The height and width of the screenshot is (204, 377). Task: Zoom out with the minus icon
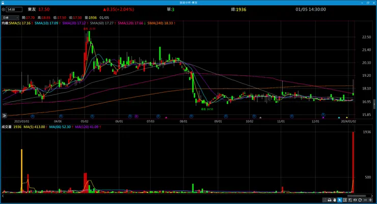(365, 200)
